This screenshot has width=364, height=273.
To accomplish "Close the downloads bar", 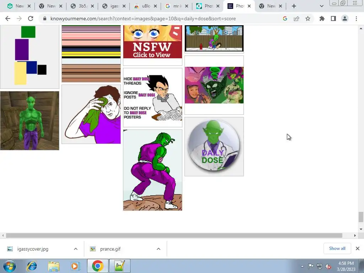I will click(x=358, y=248).
